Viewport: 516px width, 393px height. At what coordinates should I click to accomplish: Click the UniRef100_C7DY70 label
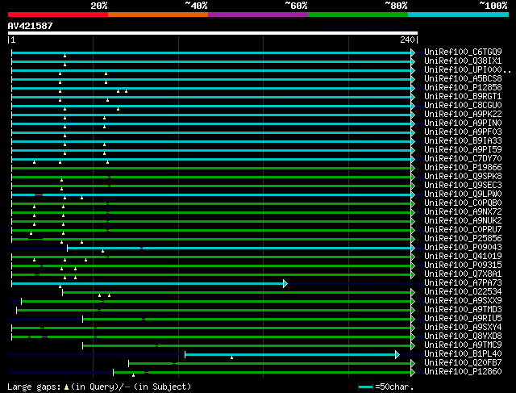[x=463, y=159]
